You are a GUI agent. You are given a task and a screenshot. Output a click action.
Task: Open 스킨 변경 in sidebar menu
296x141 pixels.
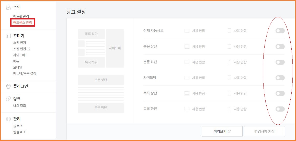click(x=19, y=43)
